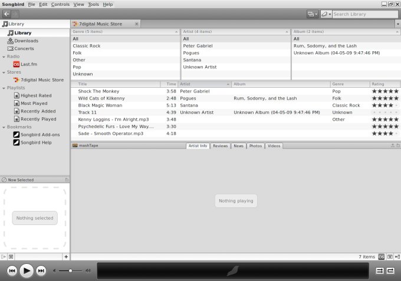Collapse the Playlists section

click(4, 88)
